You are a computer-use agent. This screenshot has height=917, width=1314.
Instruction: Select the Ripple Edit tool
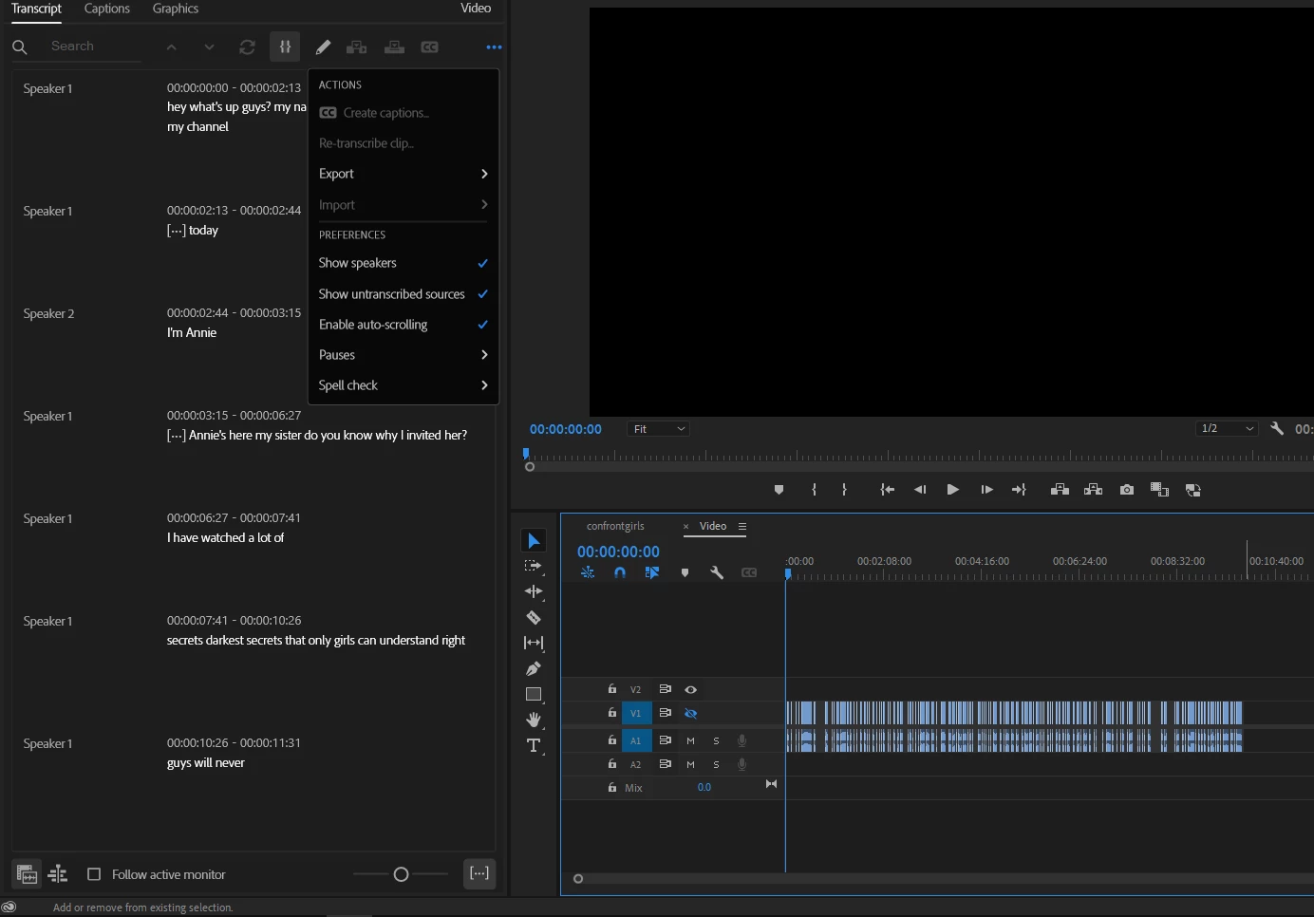coord(534,591)
